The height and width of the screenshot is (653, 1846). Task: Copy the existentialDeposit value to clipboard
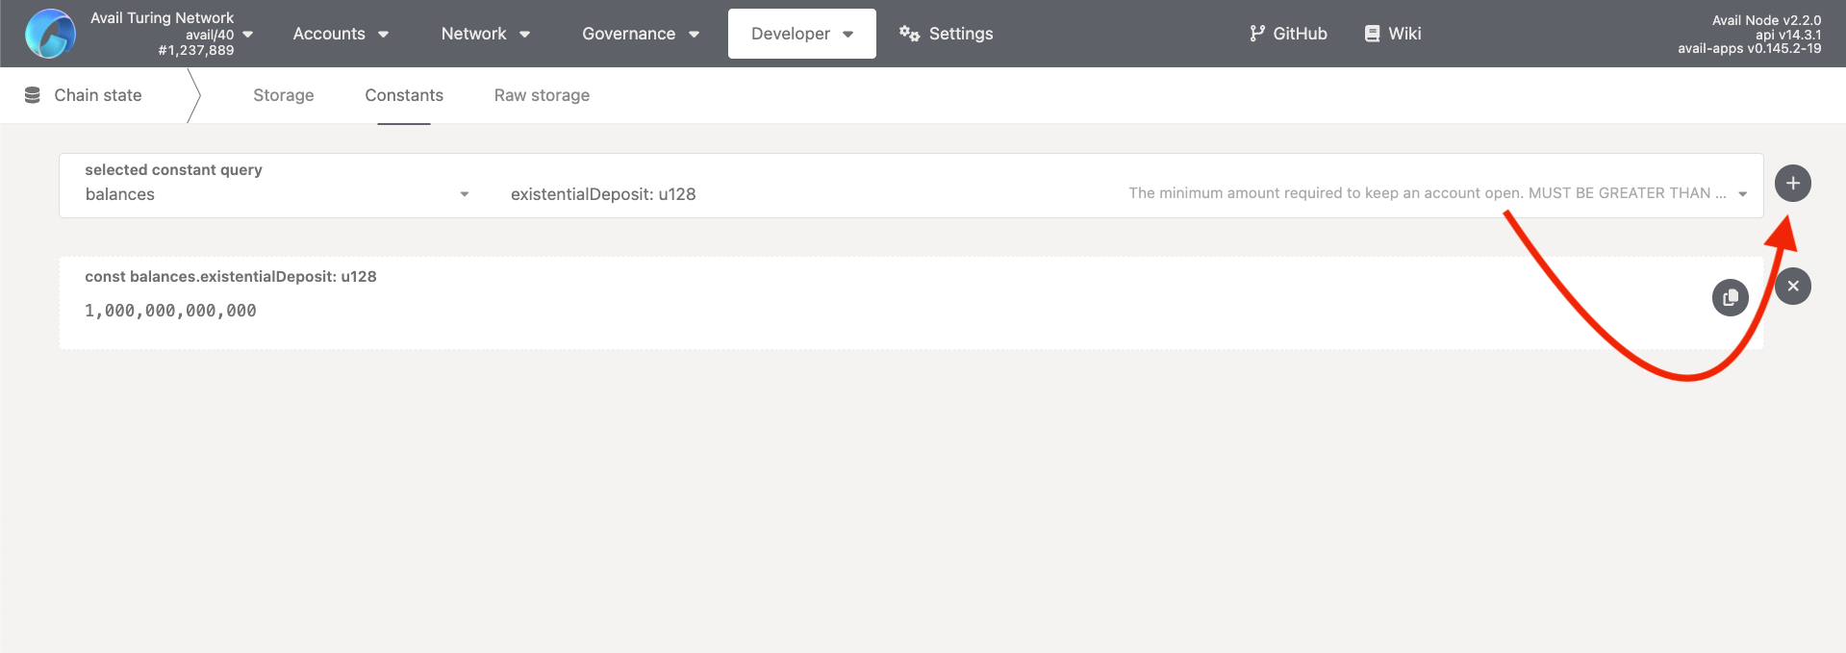point(1730,297)
